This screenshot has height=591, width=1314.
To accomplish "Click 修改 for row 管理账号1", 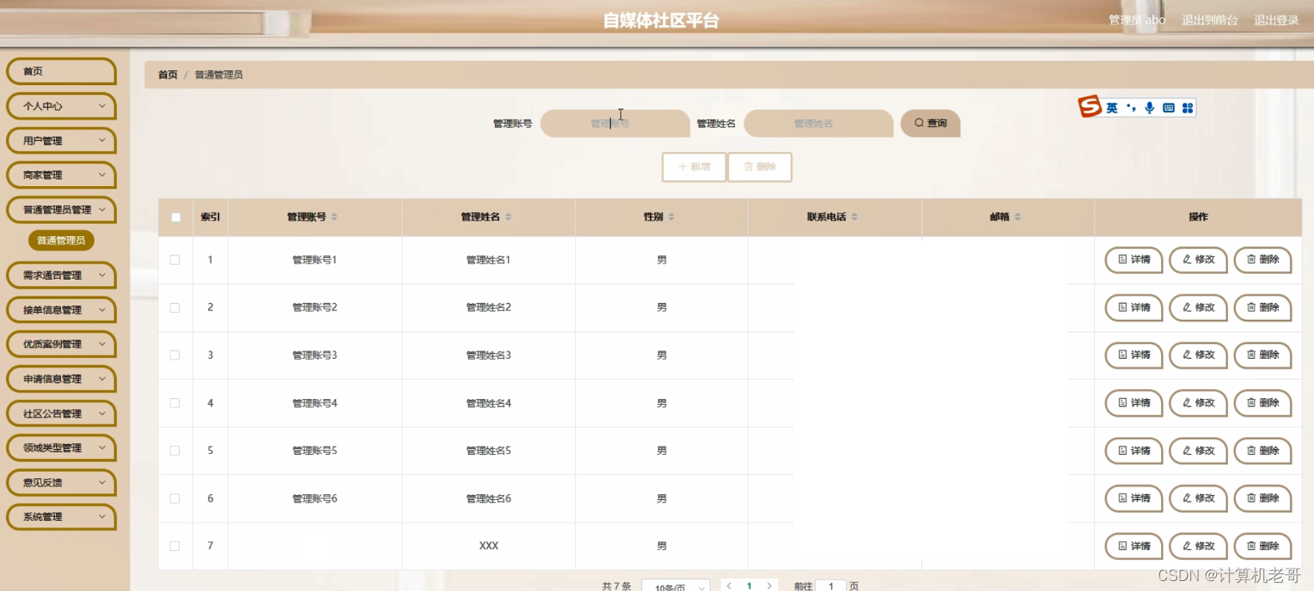I will (x=1199, y=260).
